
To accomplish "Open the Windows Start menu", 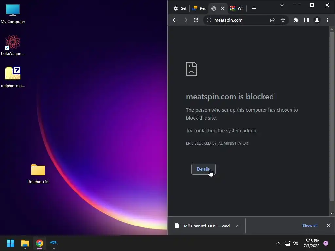I will point(10,243).
